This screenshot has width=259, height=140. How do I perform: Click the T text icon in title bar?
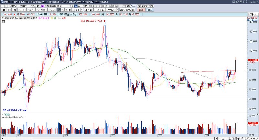244,2
